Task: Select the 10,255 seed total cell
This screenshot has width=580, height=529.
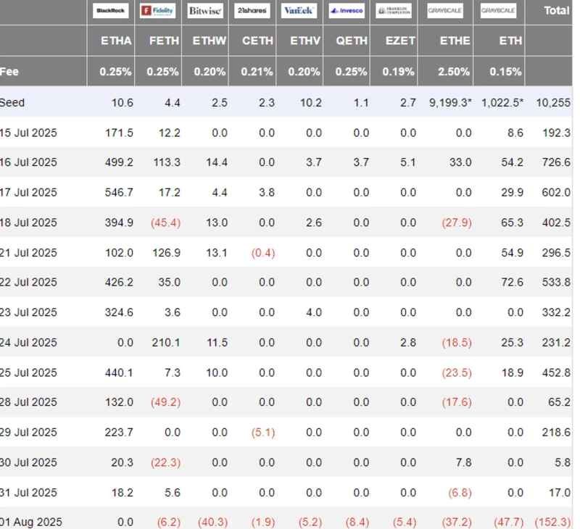Action: click(553, 103)
